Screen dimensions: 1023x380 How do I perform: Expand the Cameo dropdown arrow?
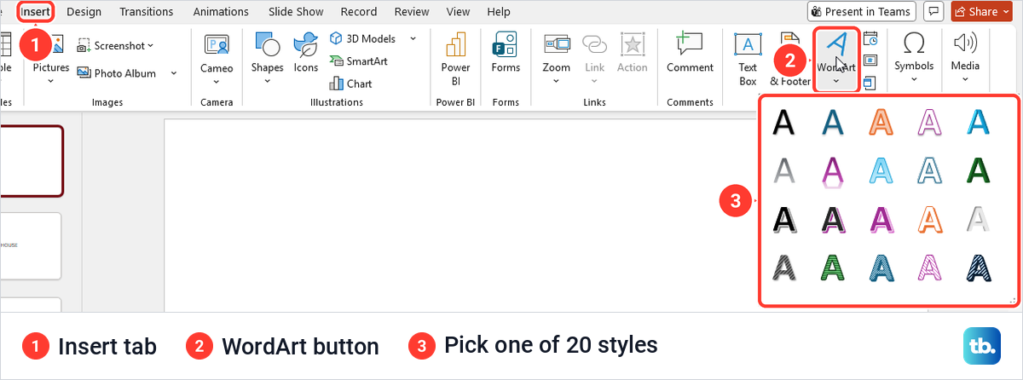[217, 82]
